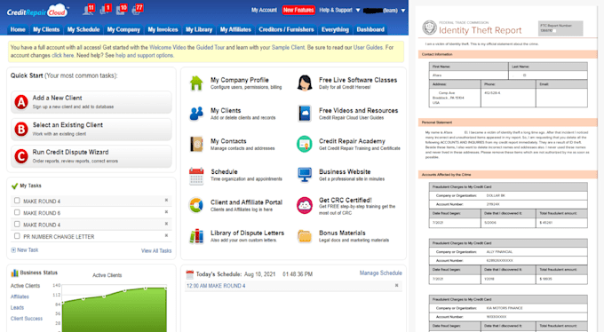
Task: Open the Home tab
Action: 18,29
